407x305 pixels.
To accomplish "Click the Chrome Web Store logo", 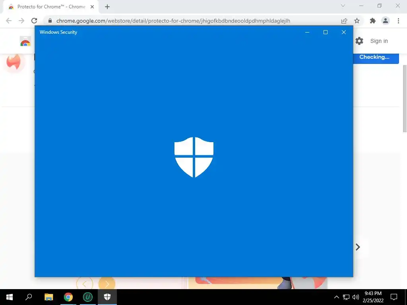I will 25,41.
